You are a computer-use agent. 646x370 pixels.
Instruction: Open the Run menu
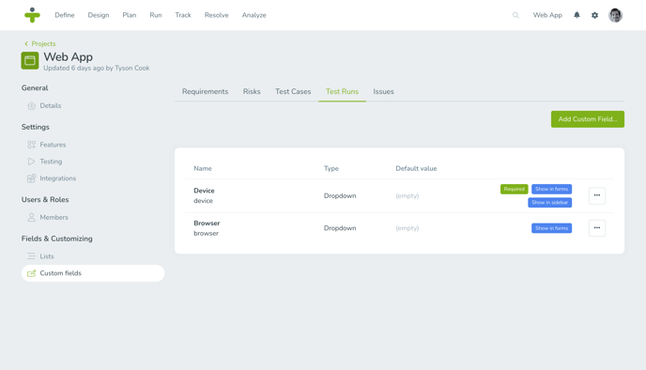[156, 15]
